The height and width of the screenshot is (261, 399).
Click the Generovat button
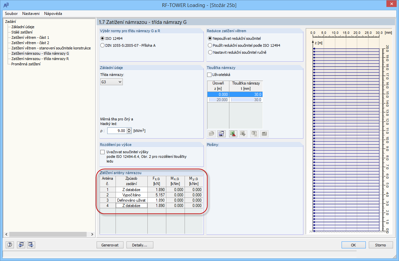pos(110,245)
